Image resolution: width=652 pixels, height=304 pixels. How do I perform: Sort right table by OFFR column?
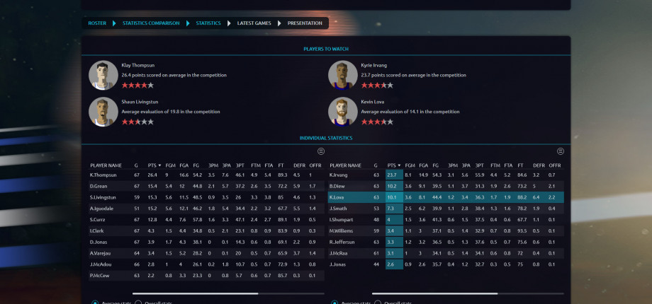(x=555, y=165)
